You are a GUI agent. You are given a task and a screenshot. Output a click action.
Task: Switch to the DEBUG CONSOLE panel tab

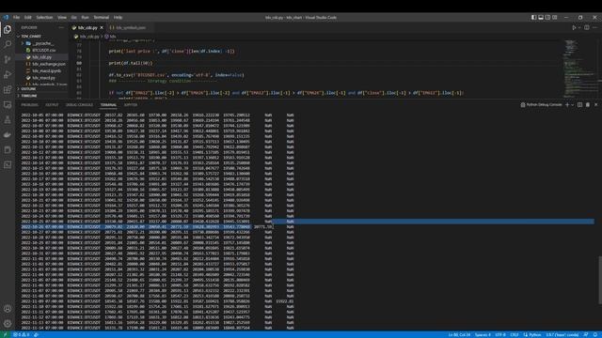79,104
